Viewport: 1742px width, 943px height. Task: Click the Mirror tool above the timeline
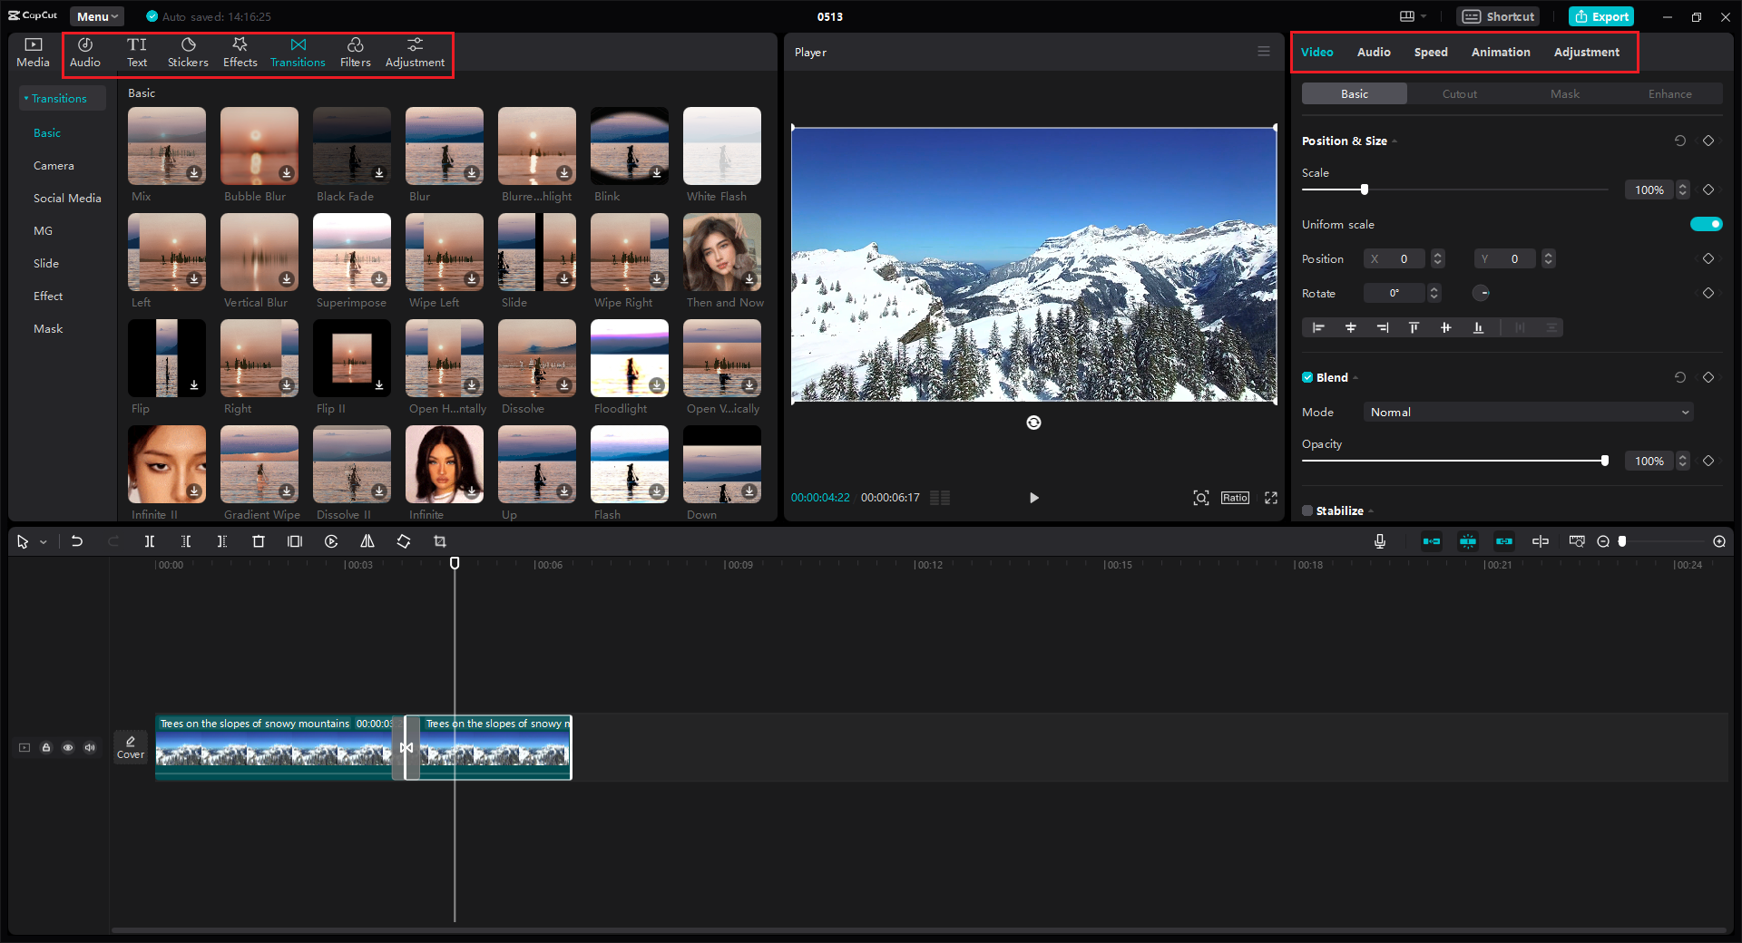click(x=367, y=541)
